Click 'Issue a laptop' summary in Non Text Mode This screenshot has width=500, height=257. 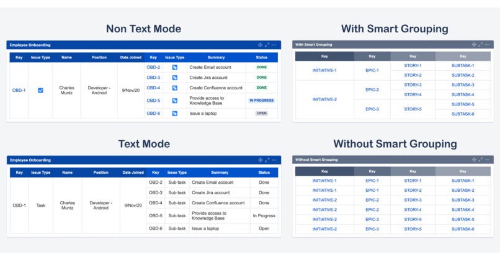tap(203, 114)
